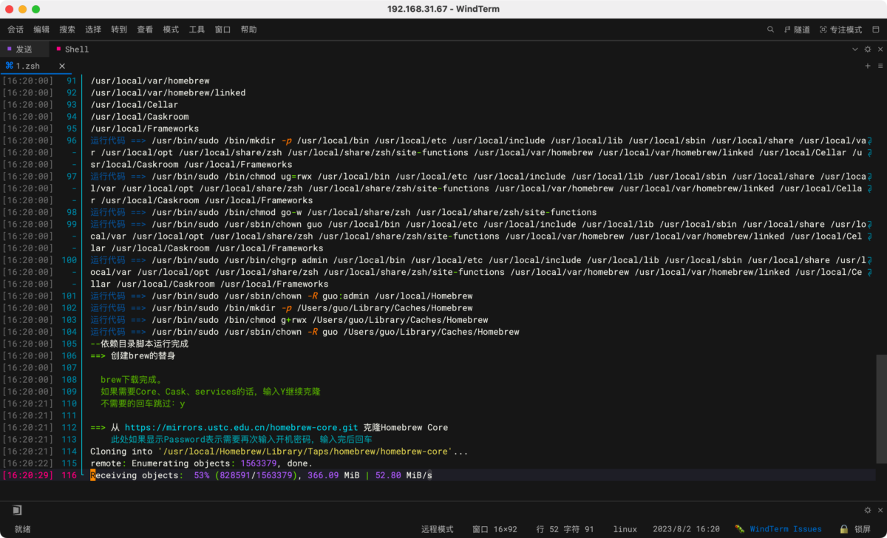Open the bottom panel gear settings icon

tap(868, 510)
